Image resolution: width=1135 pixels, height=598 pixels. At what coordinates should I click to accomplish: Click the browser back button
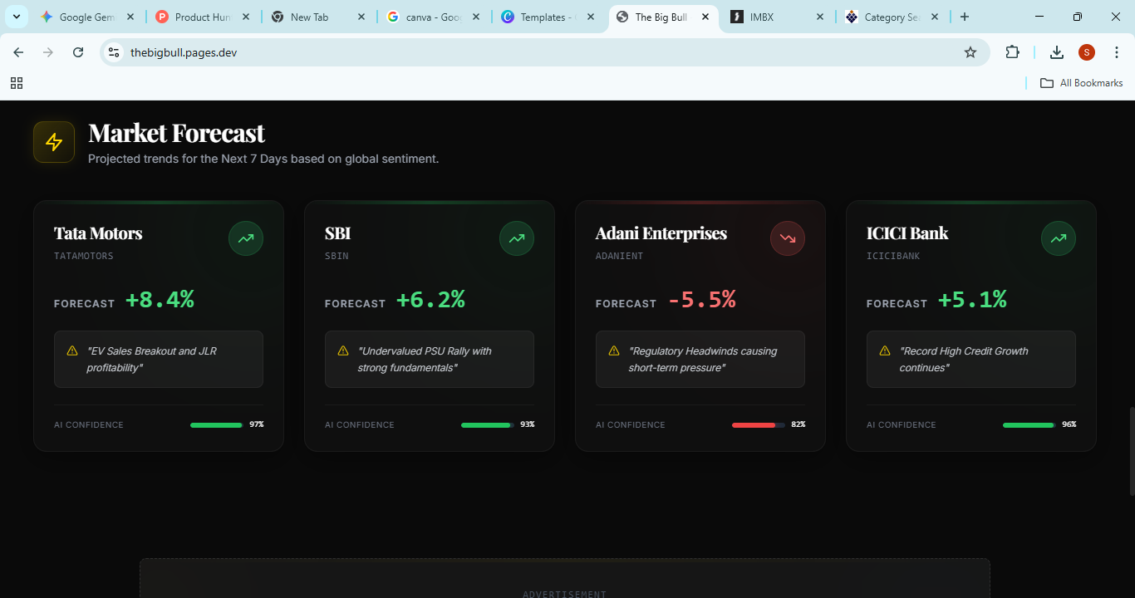[x=17, y=51]
